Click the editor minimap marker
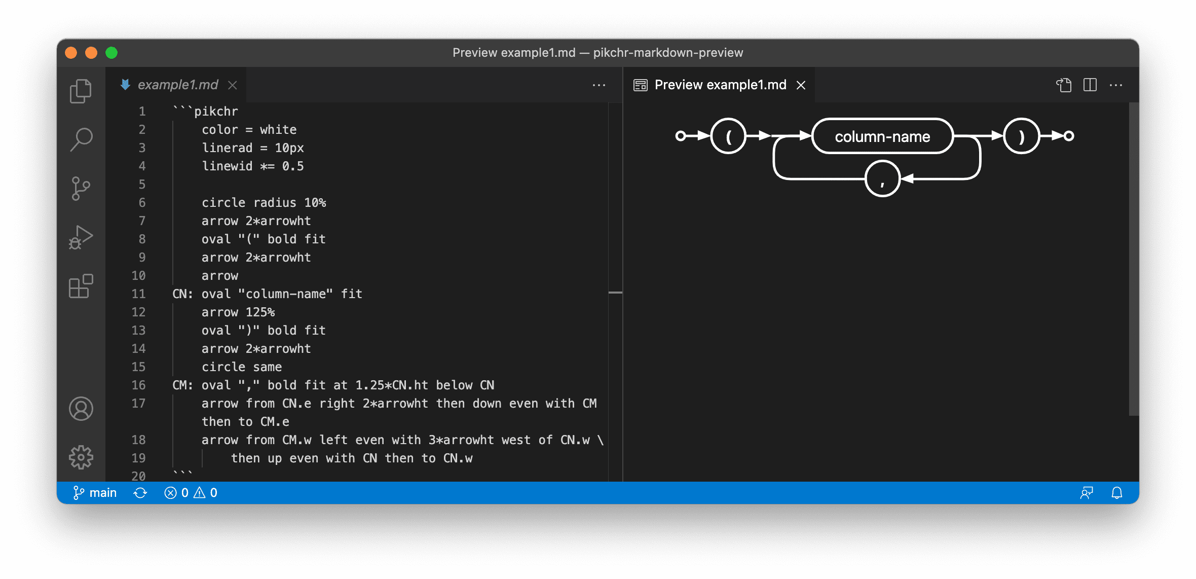Image resolution: width=1196 pixels, height=579 pixels. [615, 293]
